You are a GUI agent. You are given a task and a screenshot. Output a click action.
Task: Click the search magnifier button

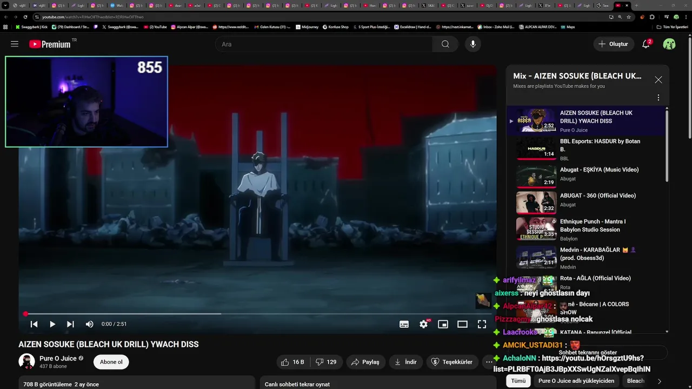(445, 44)
